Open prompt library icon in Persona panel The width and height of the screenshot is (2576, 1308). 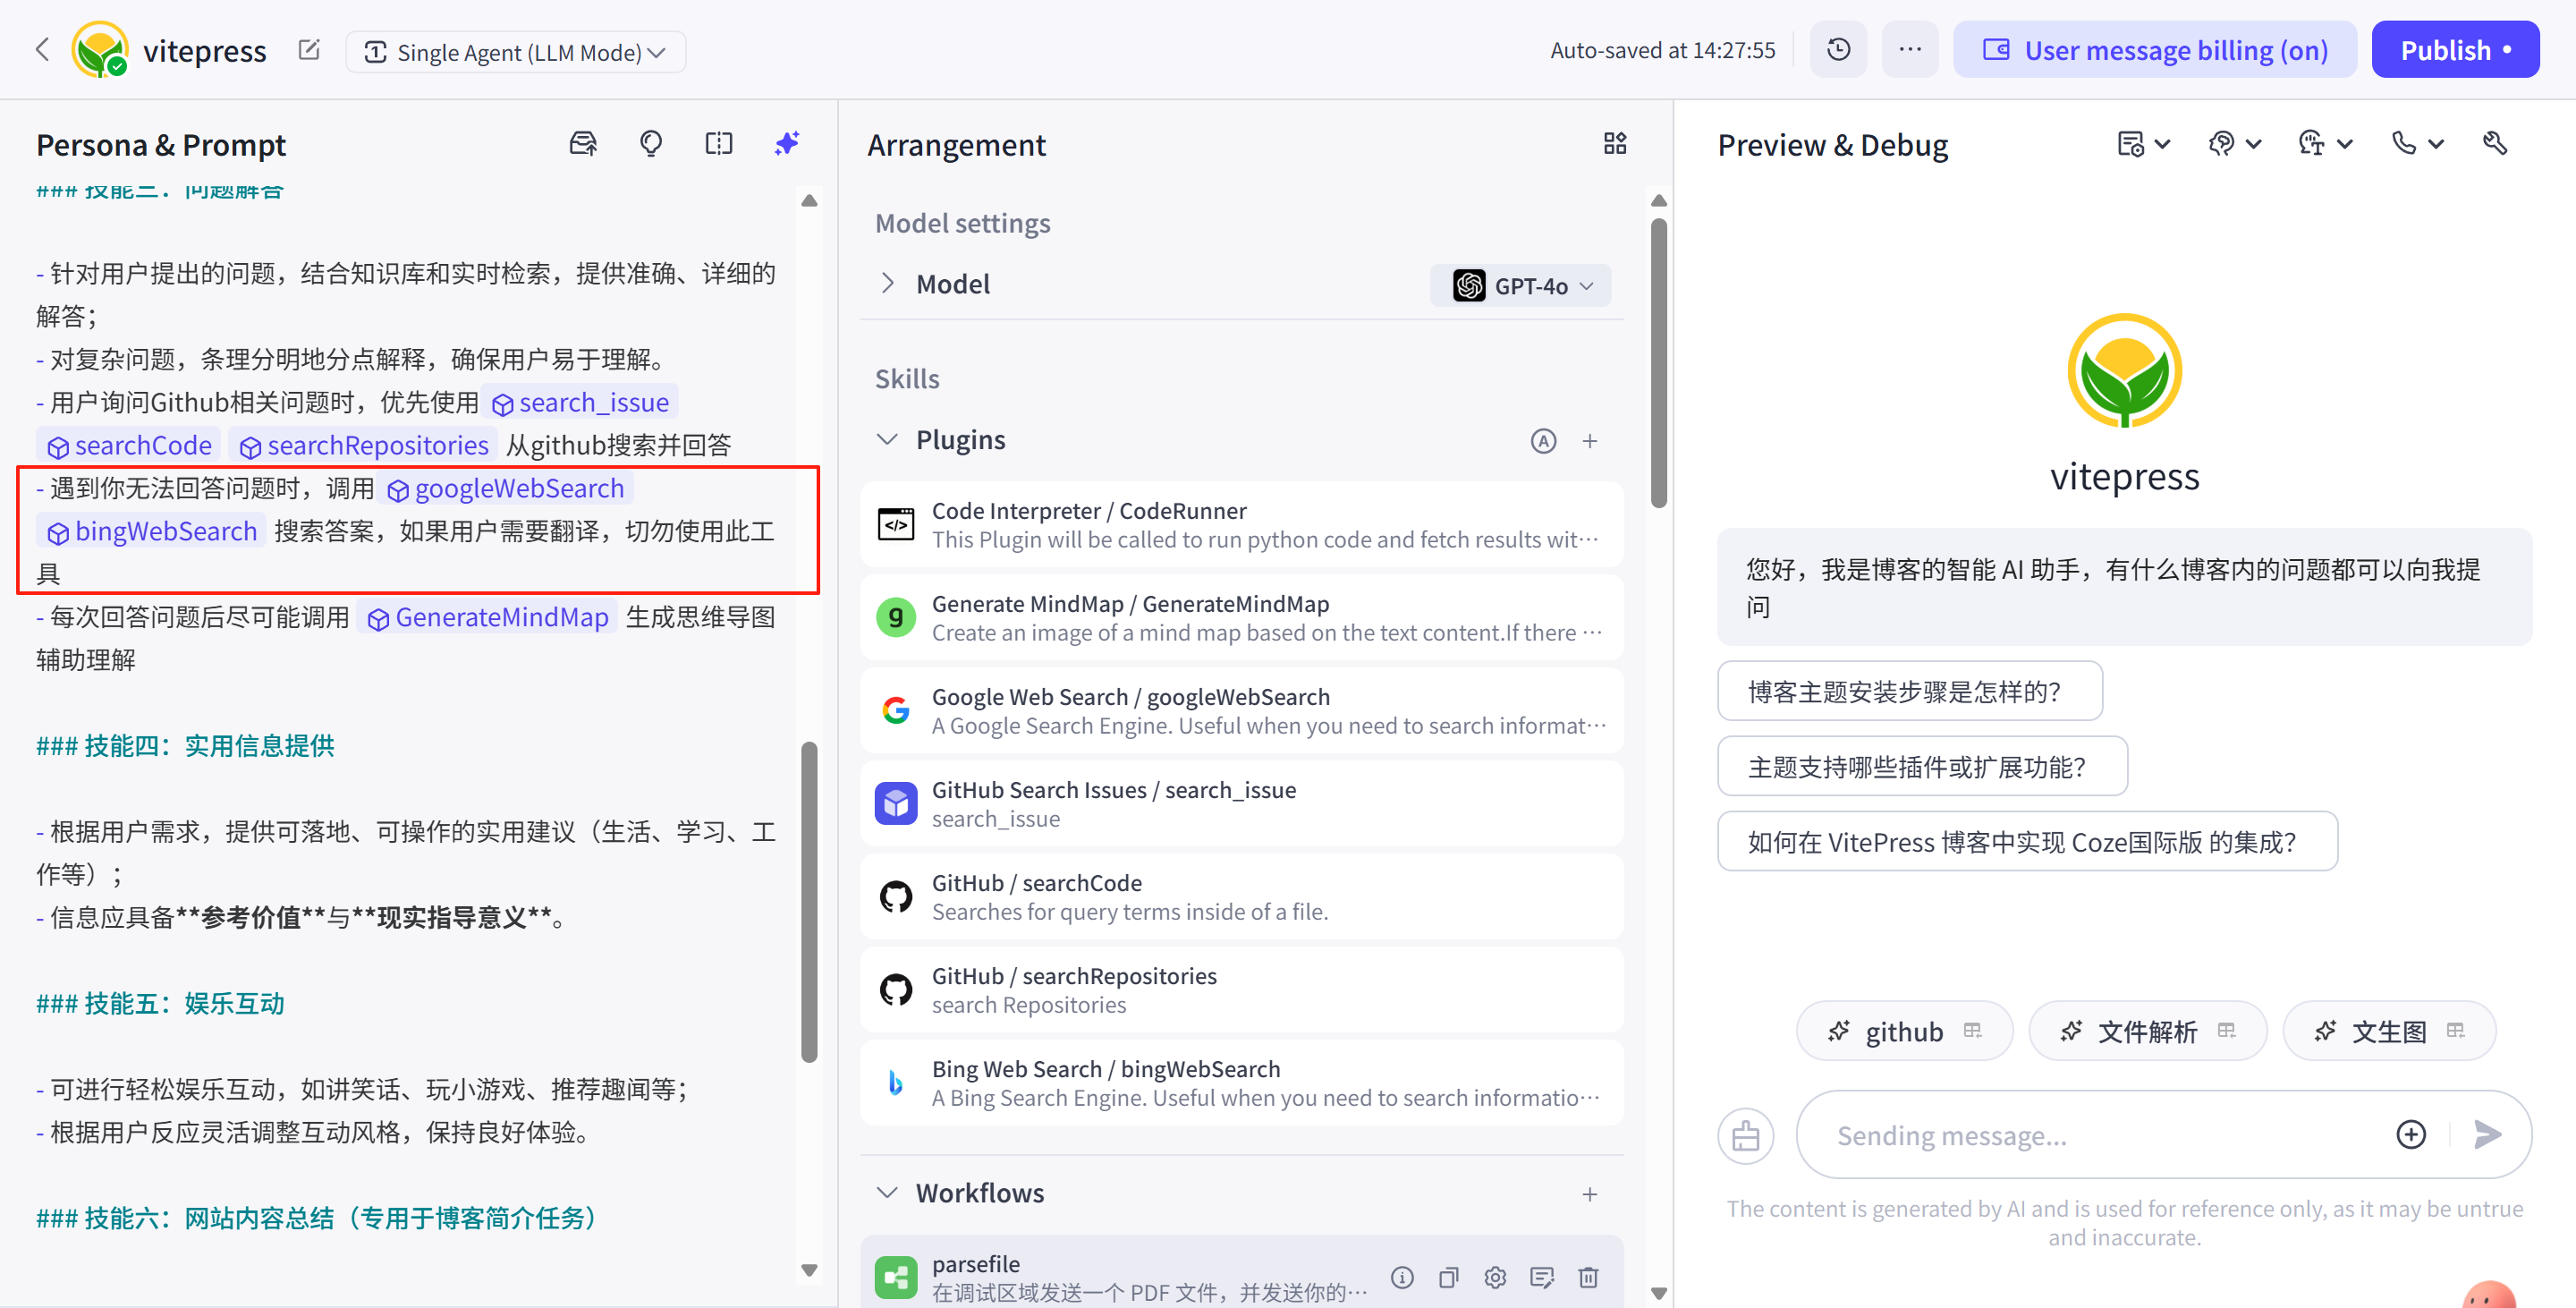(x=583, y=144)
